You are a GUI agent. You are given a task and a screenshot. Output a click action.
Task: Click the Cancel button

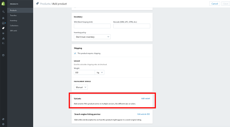pos(215,4)
